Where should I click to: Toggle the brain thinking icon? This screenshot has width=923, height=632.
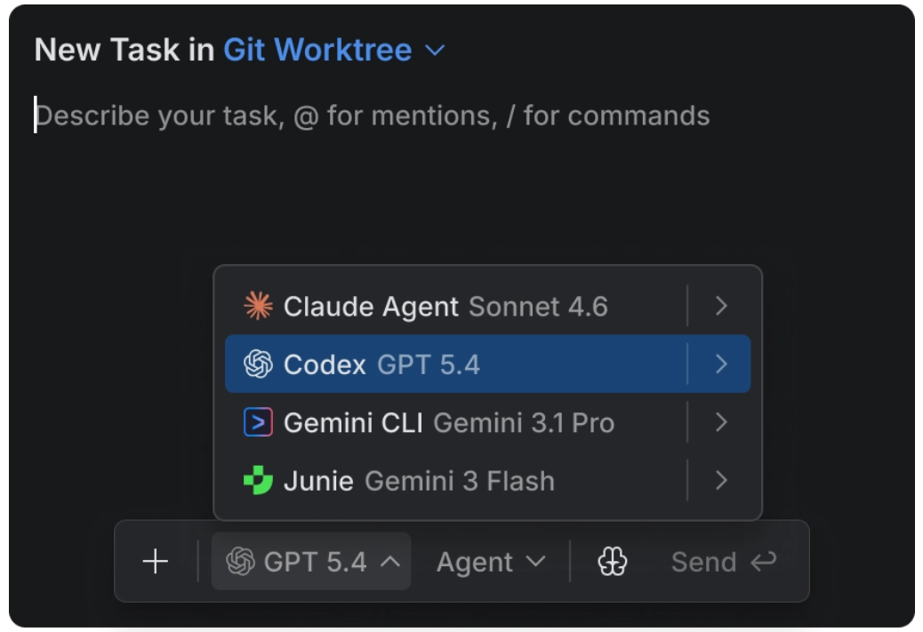tap(613, 562)
